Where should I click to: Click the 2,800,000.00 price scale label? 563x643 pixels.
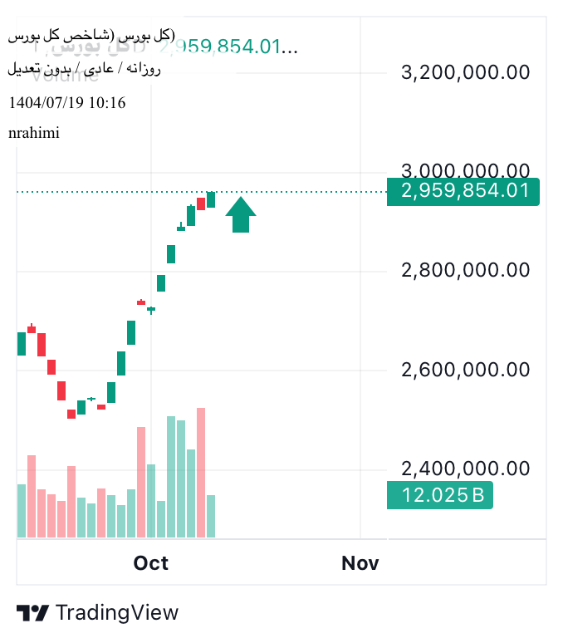pos(465,270)
